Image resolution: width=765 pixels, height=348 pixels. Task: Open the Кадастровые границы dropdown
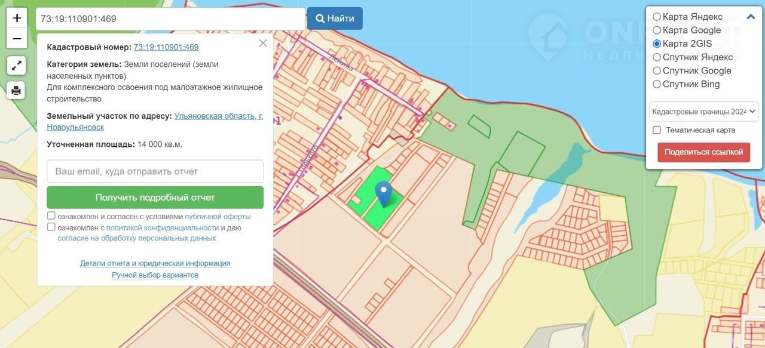pos(703,111)
